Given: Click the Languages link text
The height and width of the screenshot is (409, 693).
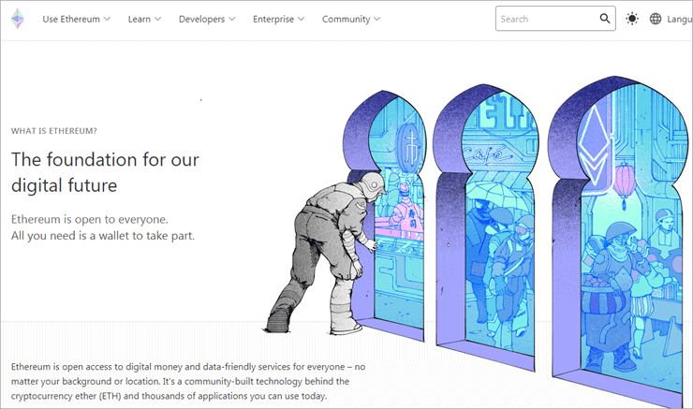Looking at the screenshot, I should coord(680,19).
